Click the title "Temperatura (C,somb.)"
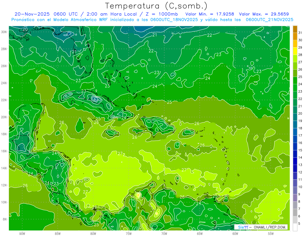 coord(156,6)
